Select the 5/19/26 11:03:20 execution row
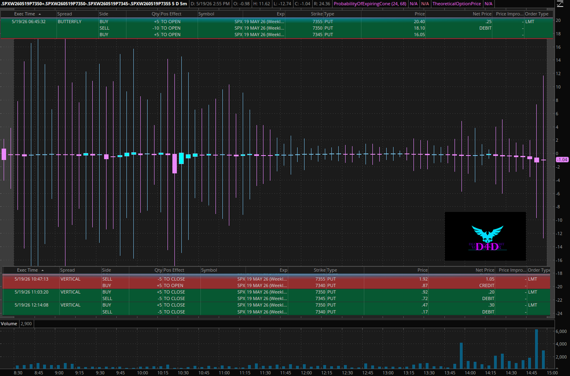The image size is (570, 376). tap(276, 295)
